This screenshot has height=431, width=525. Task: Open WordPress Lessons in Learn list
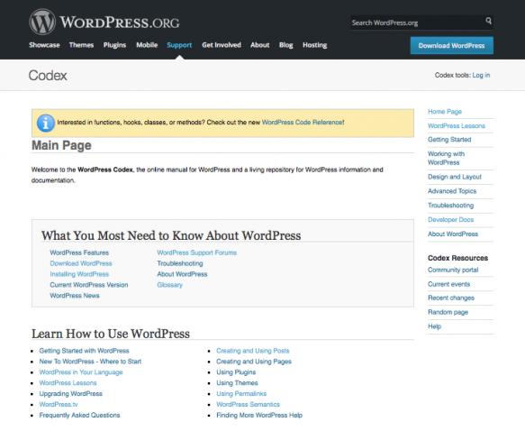click(x=68, y=382)
